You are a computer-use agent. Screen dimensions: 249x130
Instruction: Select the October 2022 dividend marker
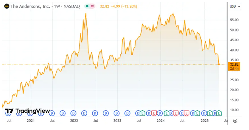[106, 113]
